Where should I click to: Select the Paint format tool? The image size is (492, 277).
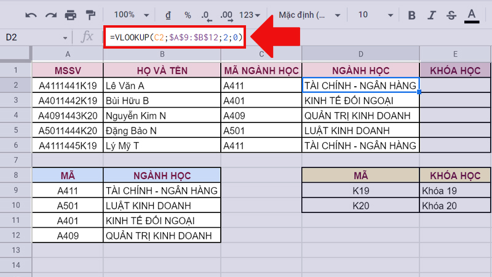90,15
